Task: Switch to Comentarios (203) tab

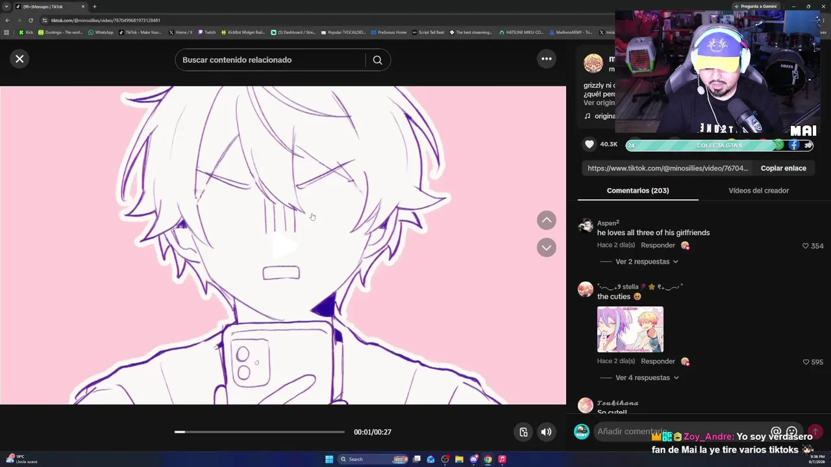Action: 638,191
